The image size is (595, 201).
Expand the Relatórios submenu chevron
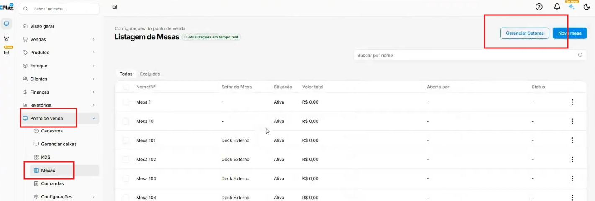click(x=93, y=105)
